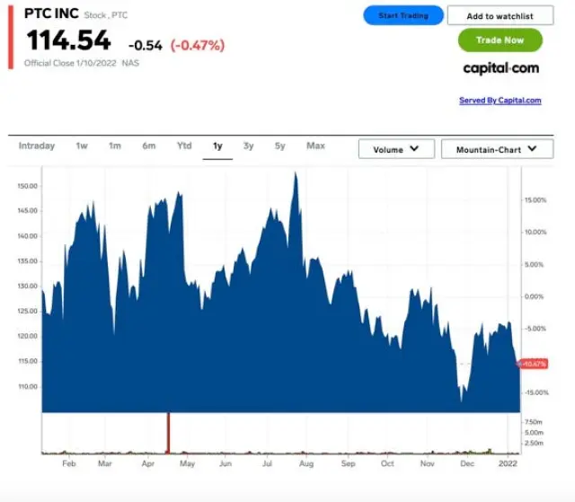Viewport: 575px width, 502px height.
Task: Click the Mountain-Chart chevron arrow
Action: pos(533,149)
